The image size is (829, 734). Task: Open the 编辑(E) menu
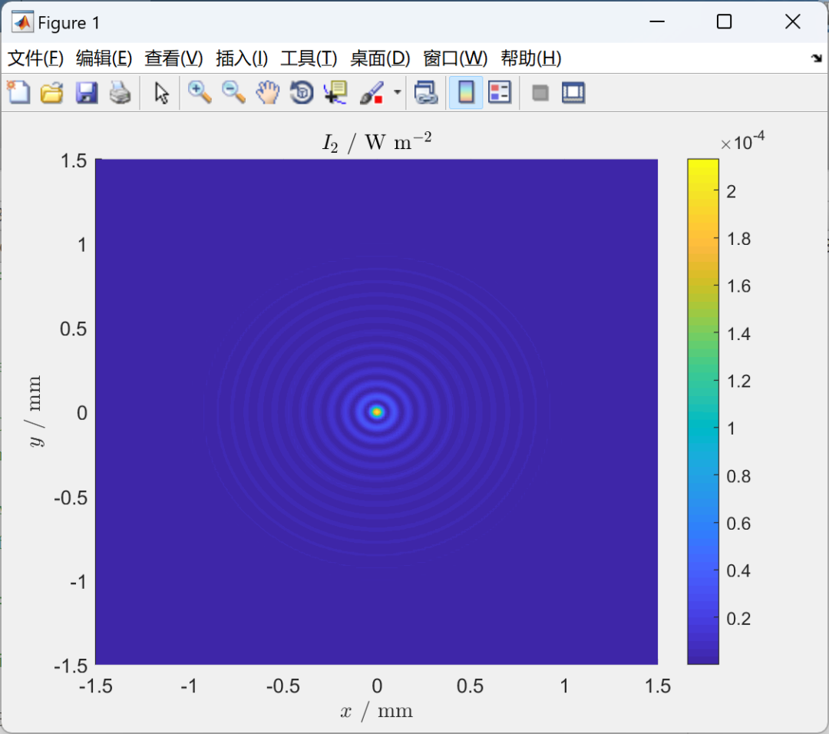(x=104, y=58)
